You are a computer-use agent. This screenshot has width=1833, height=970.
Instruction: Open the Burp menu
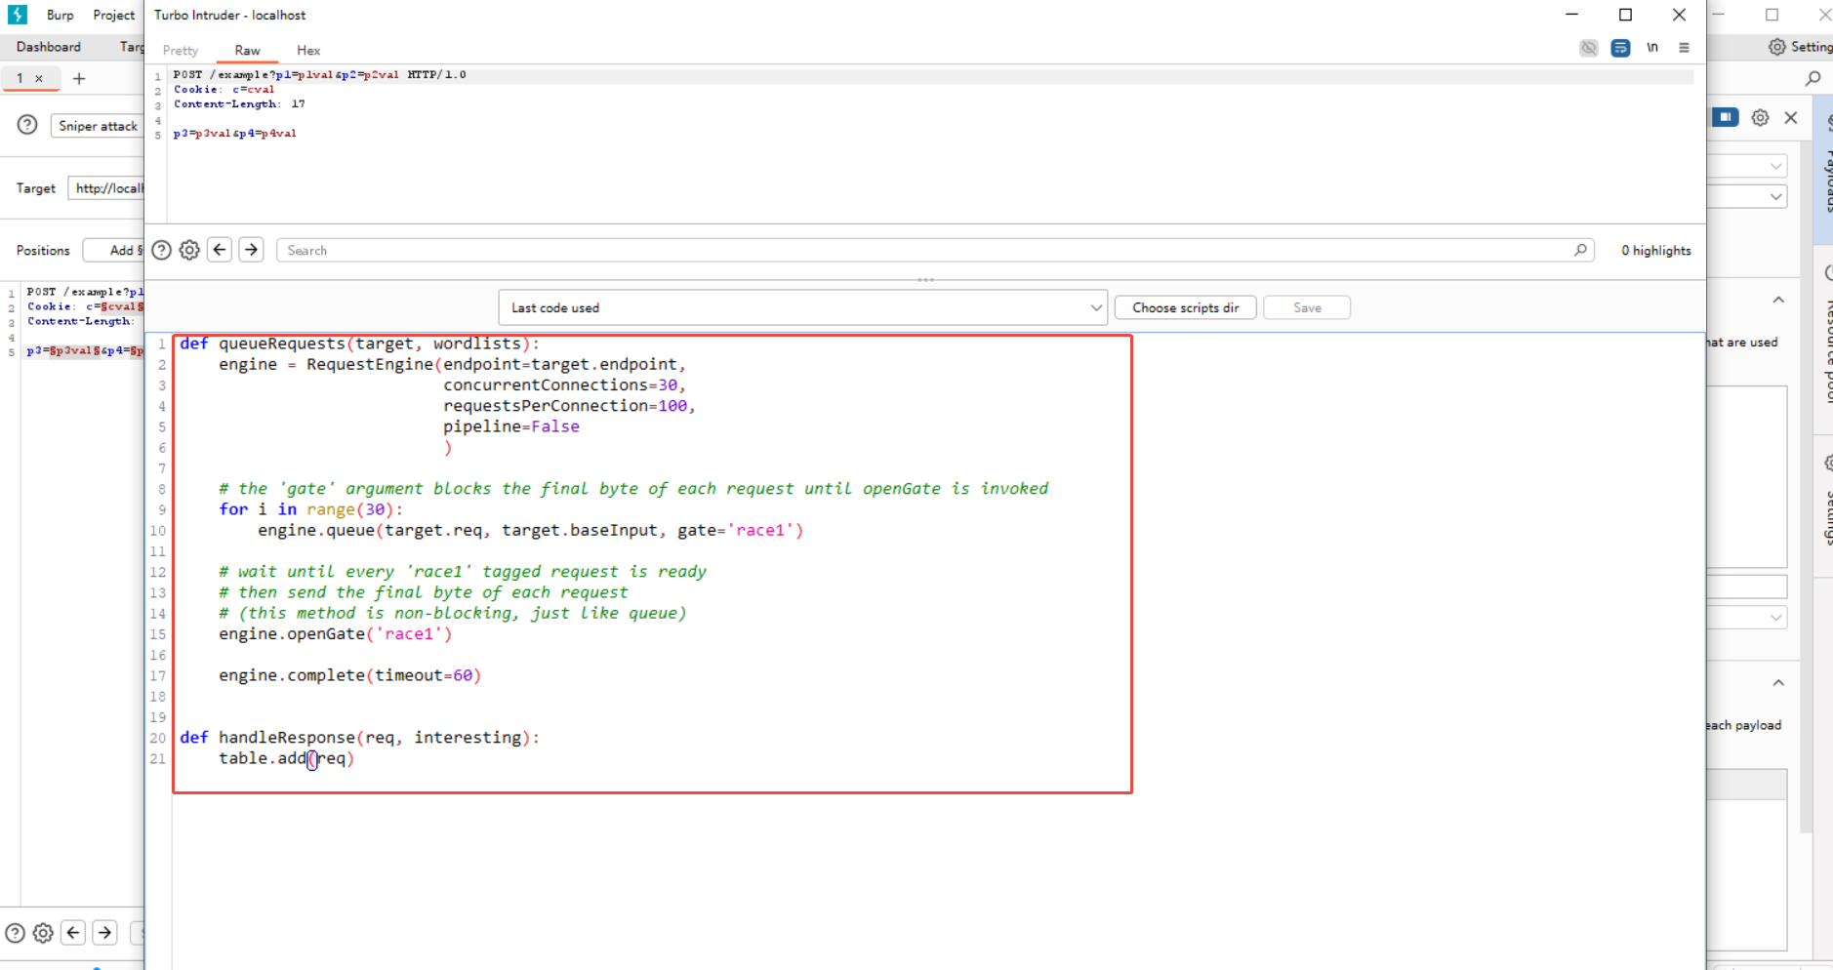click(60, 15)
